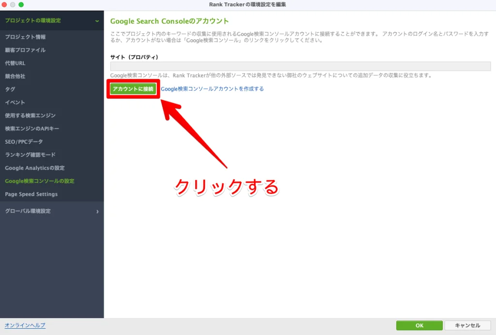
Task: Confirm with the OK button
Action: pyautogui.click(x=419, y=325)
